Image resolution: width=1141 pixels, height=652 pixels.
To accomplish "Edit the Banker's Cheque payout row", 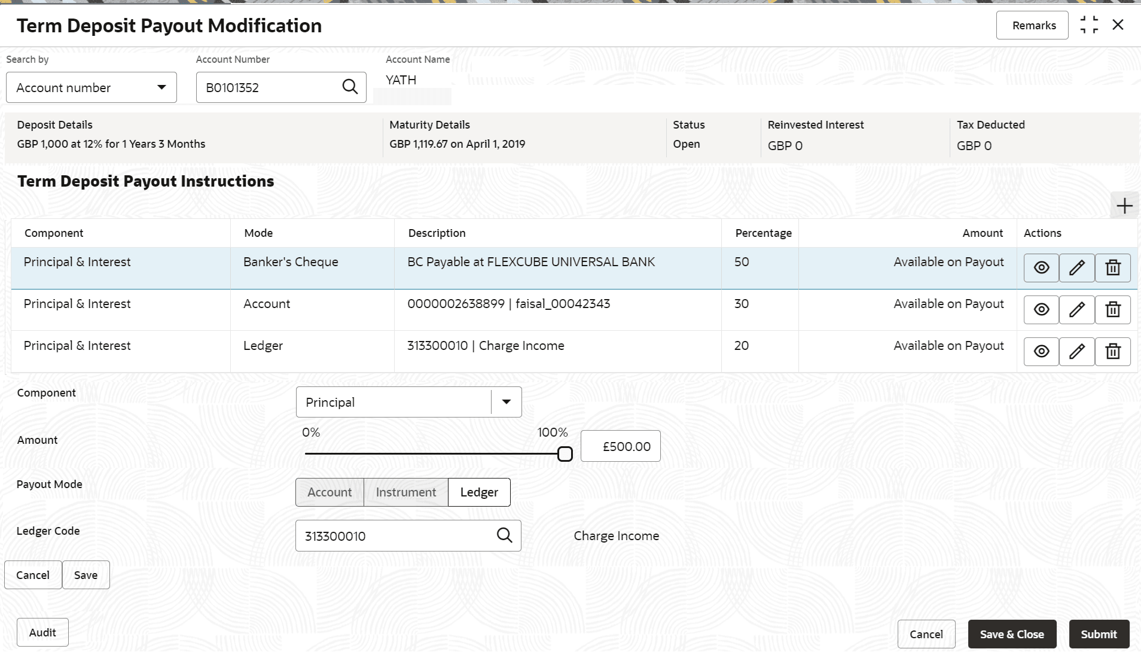I will (x=1076, y=267).
